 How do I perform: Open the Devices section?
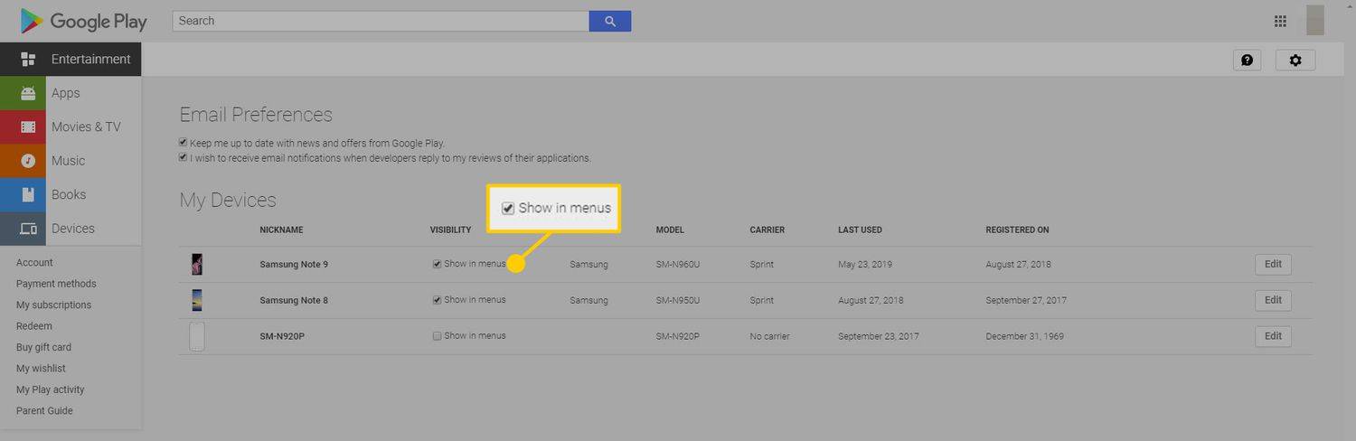(71, 229)
